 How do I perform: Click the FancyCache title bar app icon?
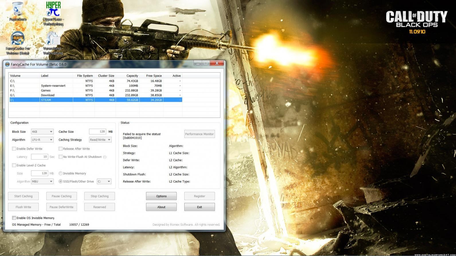7,64
